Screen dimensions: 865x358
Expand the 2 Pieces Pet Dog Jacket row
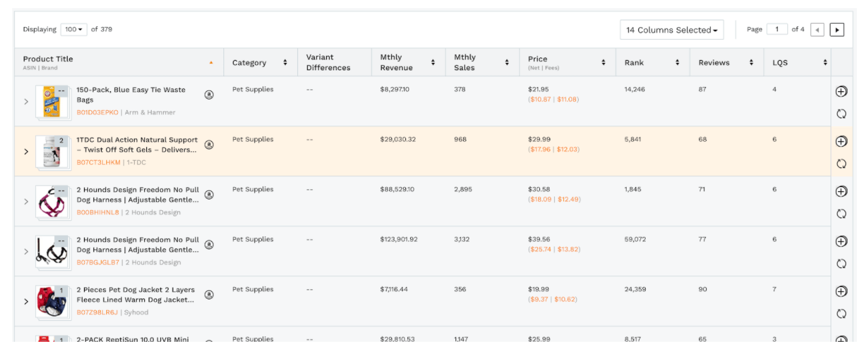click(26, 301)
